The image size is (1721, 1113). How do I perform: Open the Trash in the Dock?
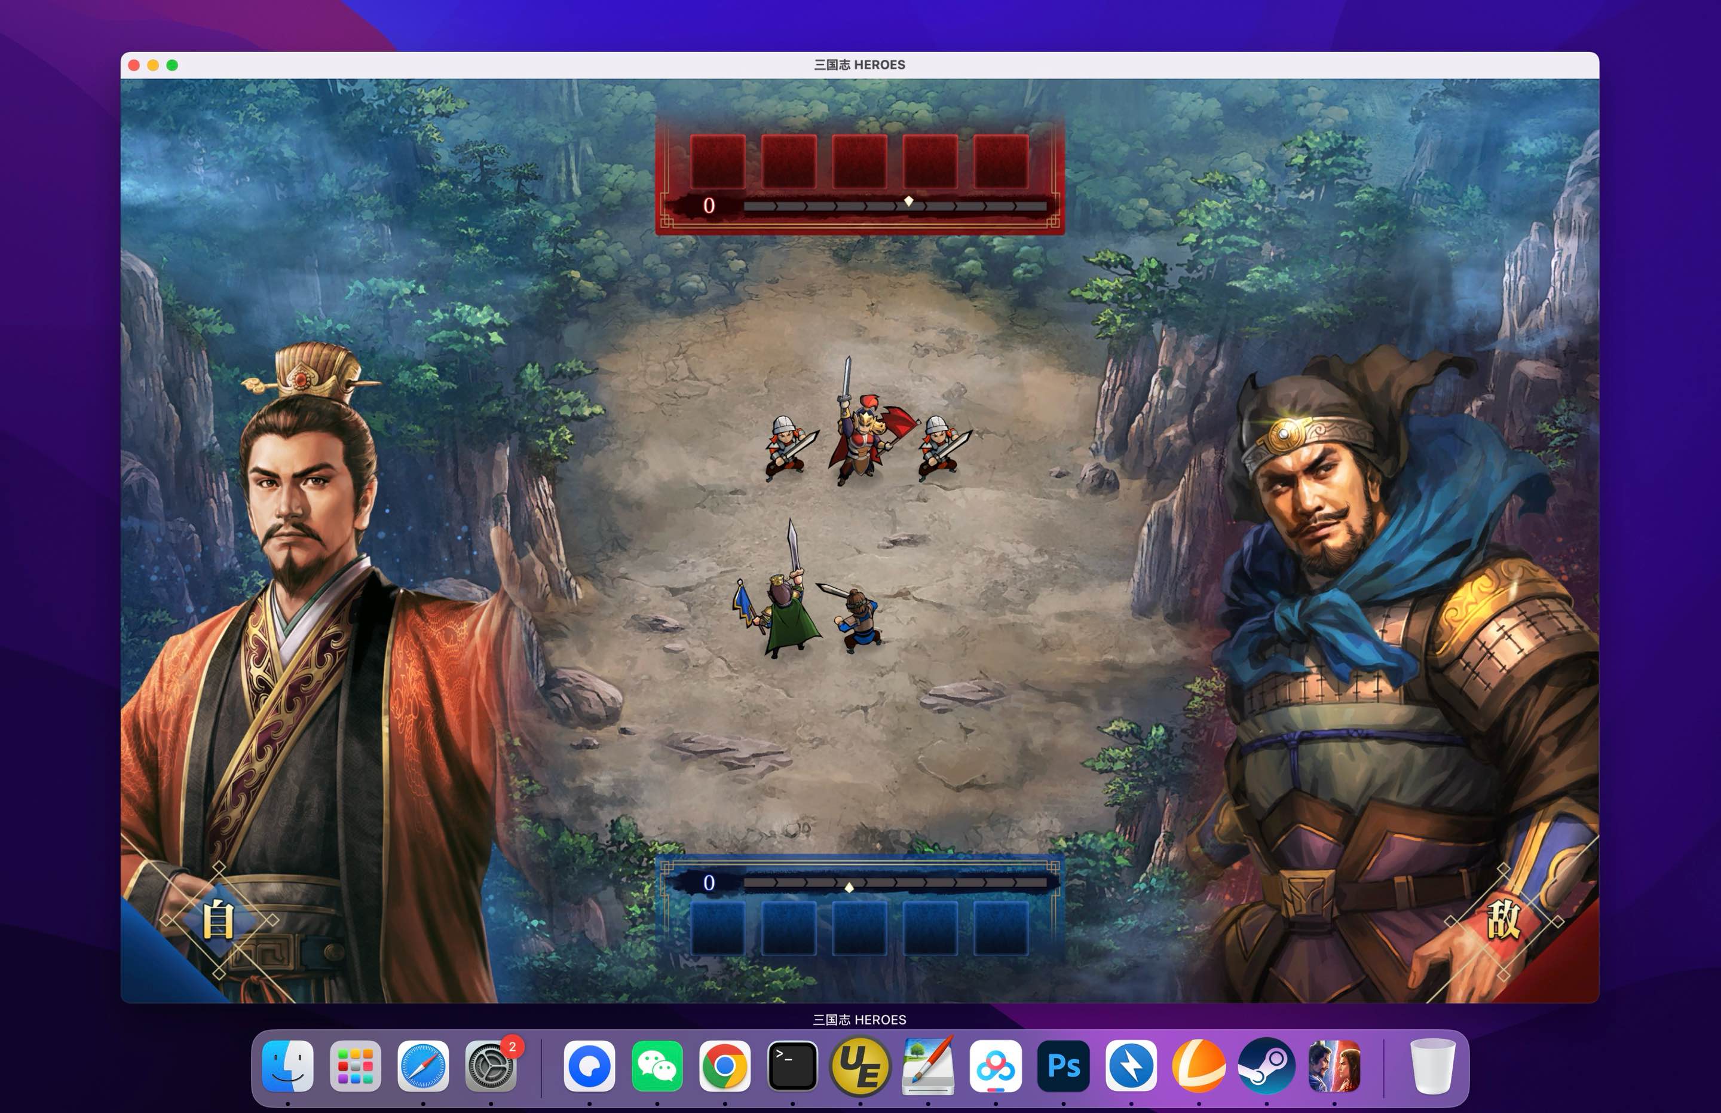pos(1433,1066)
